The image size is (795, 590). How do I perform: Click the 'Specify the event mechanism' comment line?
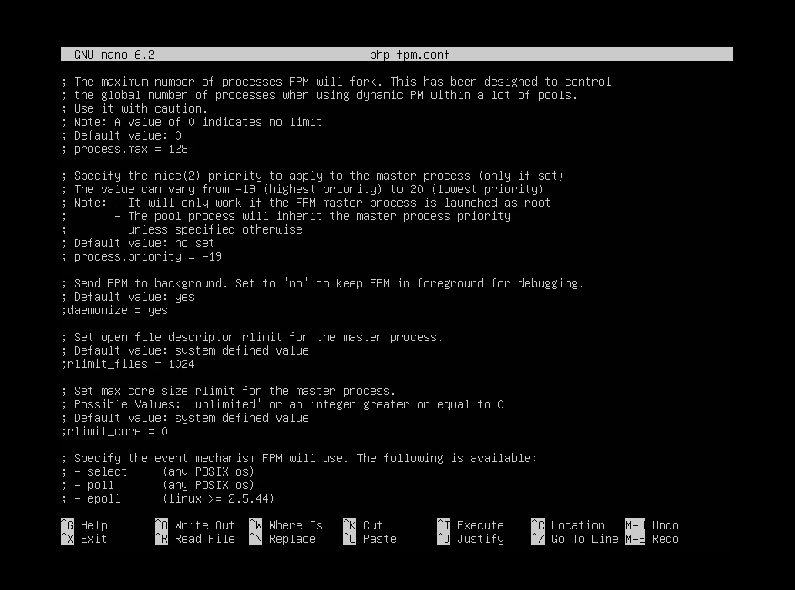tap(299, 458)
